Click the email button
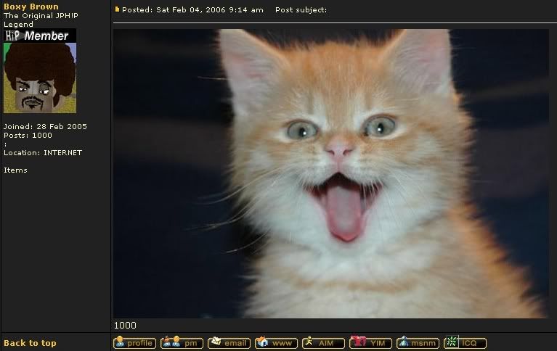The image size is (557, 351). (x=229, y=343)
